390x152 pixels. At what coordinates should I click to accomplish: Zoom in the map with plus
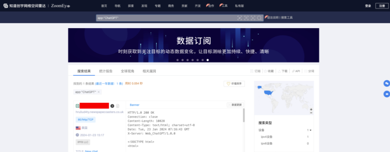311,109
